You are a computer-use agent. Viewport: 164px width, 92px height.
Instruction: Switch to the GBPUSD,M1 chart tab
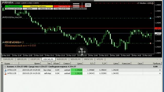tap(22, 59)
